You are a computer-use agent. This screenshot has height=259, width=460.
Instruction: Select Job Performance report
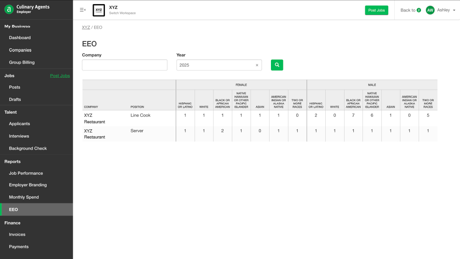(26, 173)
